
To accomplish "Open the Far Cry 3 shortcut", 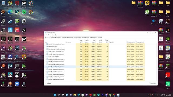I will point(10,67).
